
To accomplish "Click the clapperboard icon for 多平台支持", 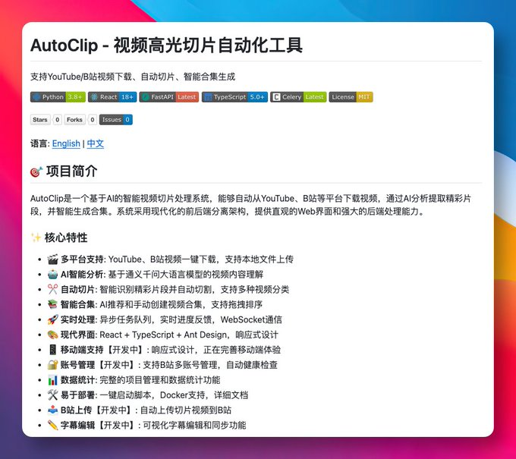I will tap(52, 259).
